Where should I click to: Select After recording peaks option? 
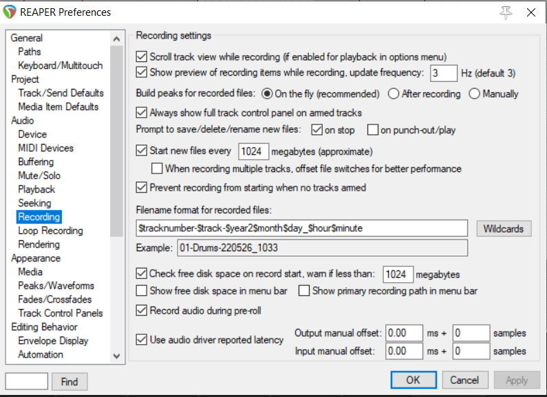pyautogui.click(x=394, y=94)
